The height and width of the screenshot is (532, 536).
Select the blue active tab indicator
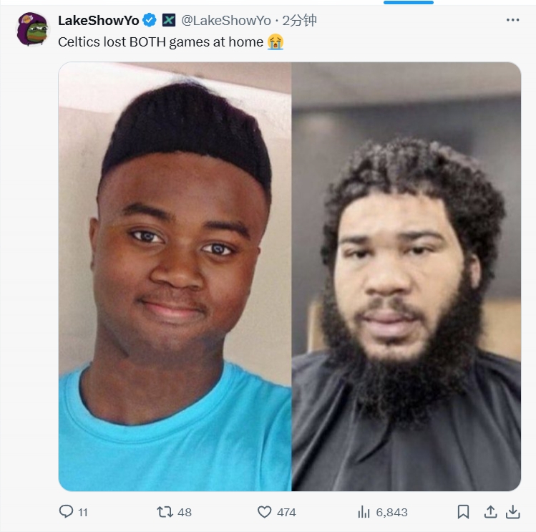(409, 2)
